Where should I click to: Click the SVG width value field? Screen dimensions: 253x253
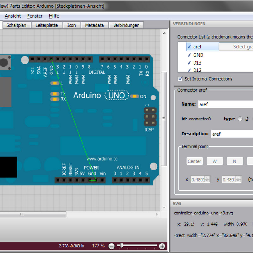point(241,224)
